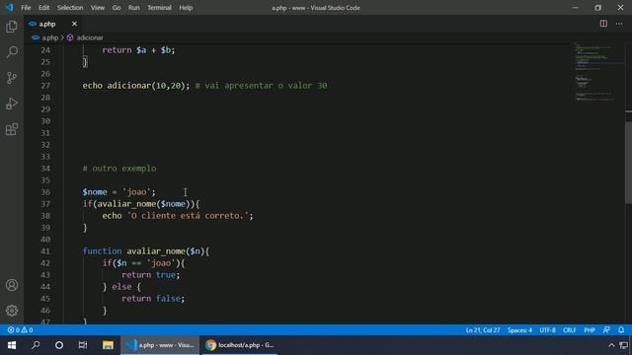
Task: Click the '} else {' line
Action: pos(121,287)
